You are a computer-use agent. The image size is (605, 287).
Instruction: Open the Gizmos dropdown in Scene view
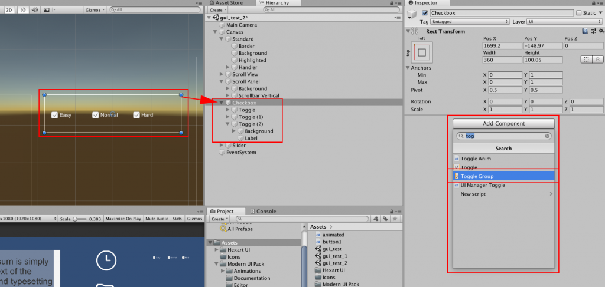tap(95, 10)
